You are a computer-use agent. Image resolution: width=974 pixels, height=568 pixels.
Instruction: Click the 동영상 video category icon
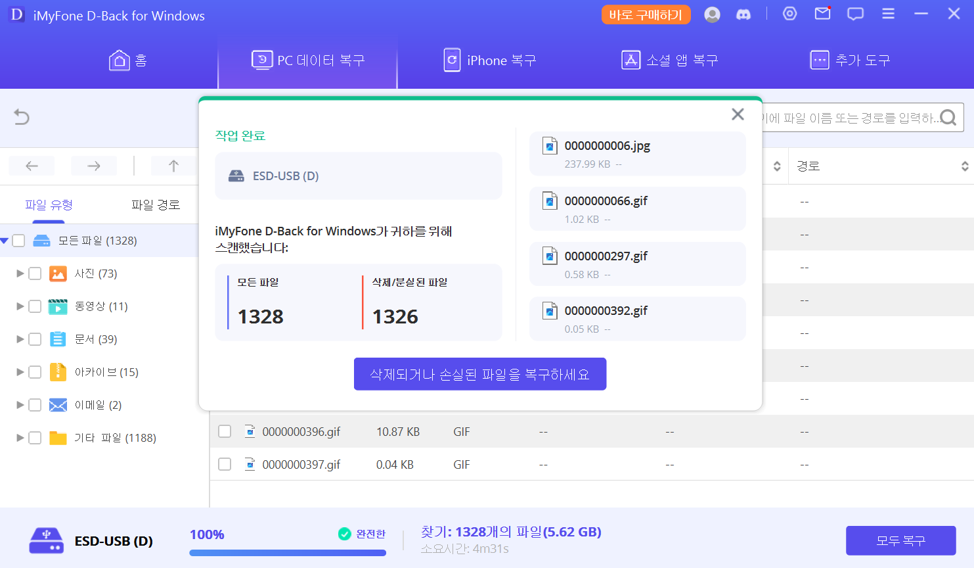click(x=58, y=306)
